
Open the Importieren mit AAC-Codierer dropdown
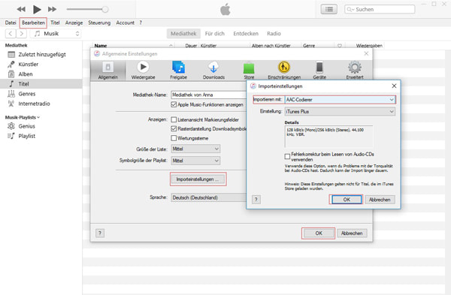point(340,100)
